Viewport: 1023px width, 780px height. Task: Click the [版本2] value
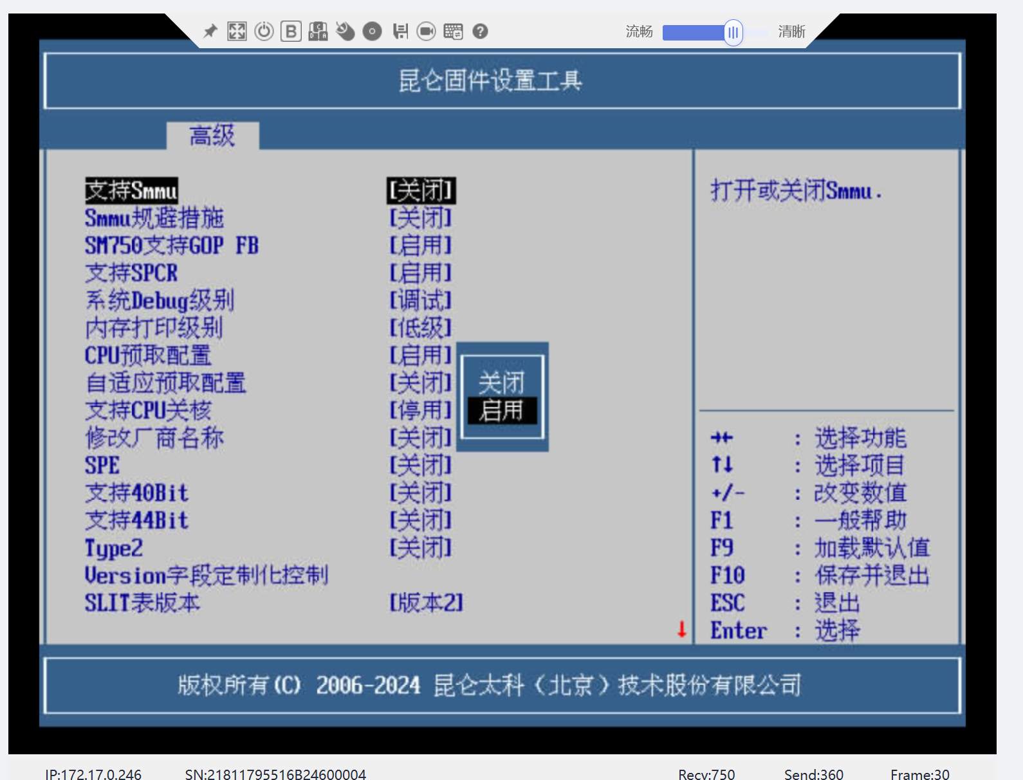pyautogui.click(x=426, y=603)
